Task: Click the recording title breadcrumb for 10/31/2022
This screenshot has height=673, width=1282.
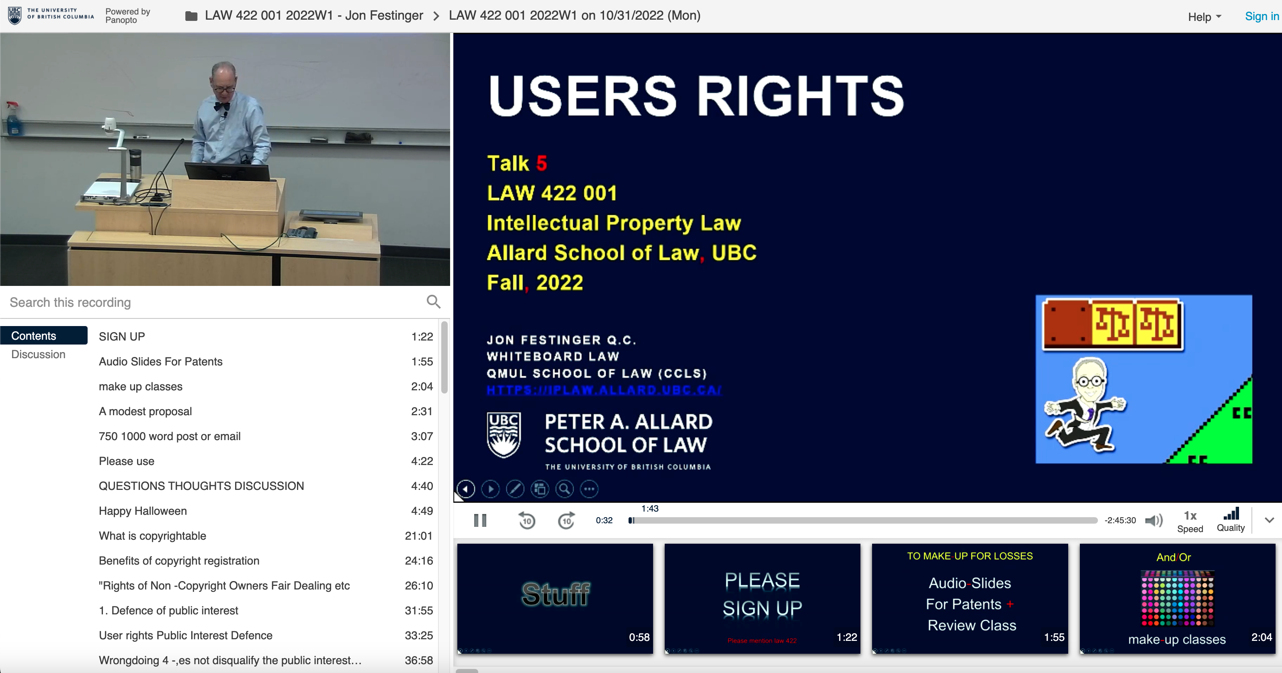Action: point(574,15)
